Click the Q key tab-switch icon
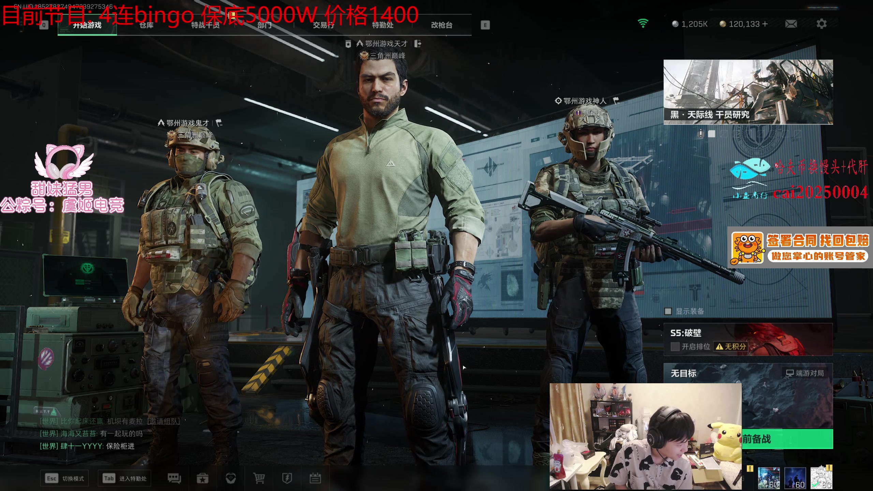Image resolution: width=873 pixels, height=491 pixels. [x=44, y=25]
